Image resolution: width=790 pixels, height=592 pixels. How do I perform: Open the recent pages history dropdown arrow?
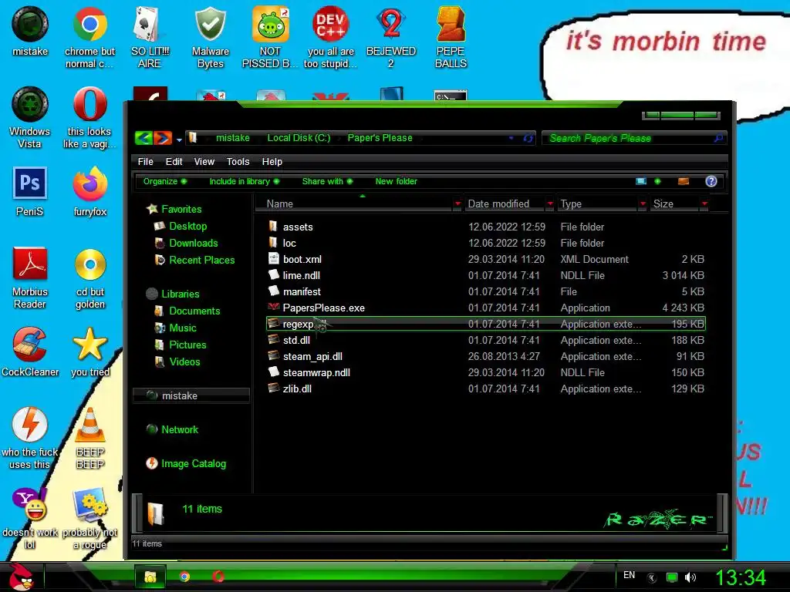coord(179,140)
